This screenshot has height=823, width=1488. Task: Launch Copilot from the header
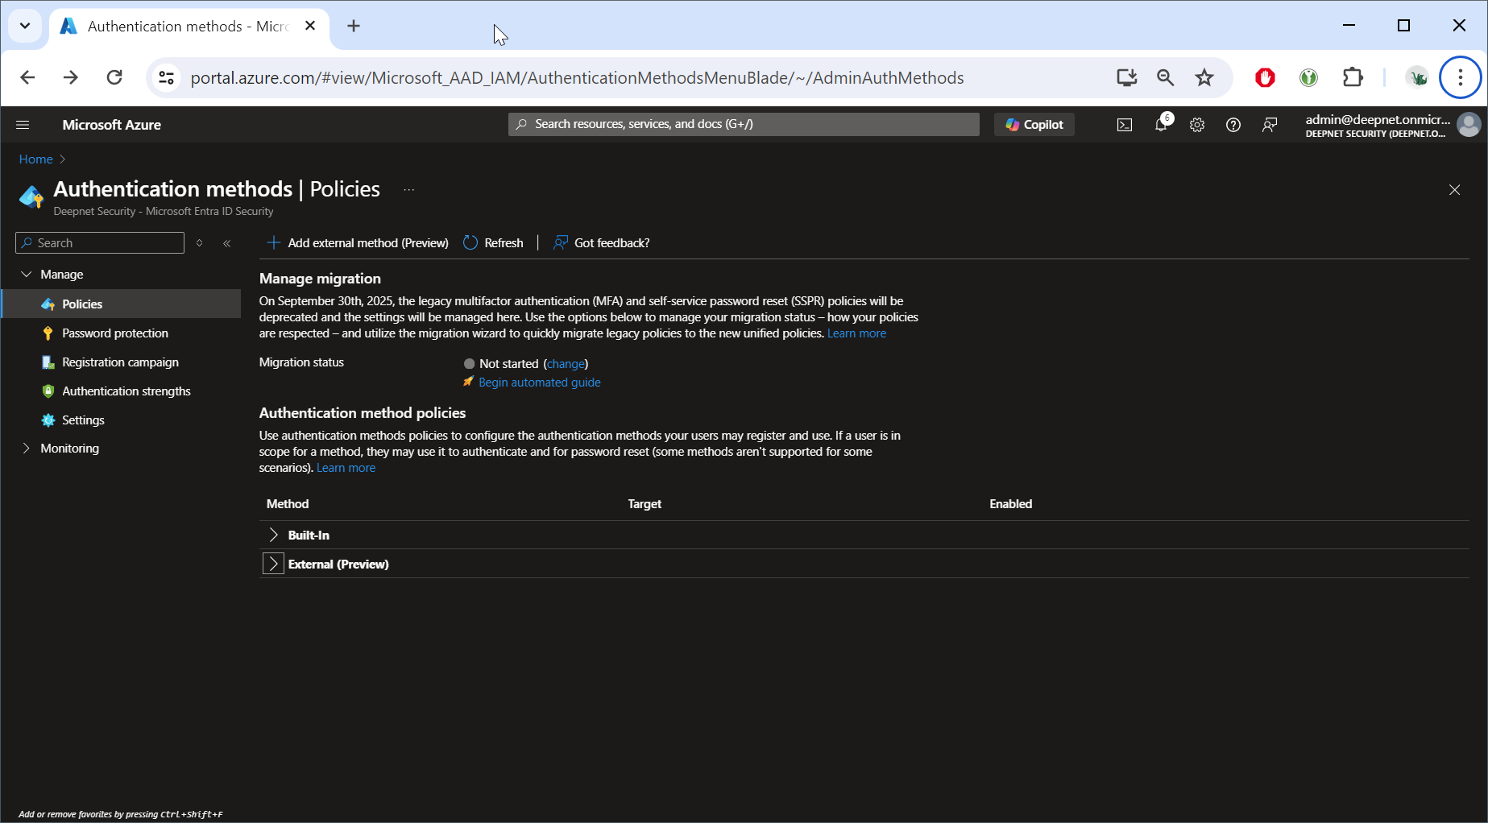pos(1034,125)
